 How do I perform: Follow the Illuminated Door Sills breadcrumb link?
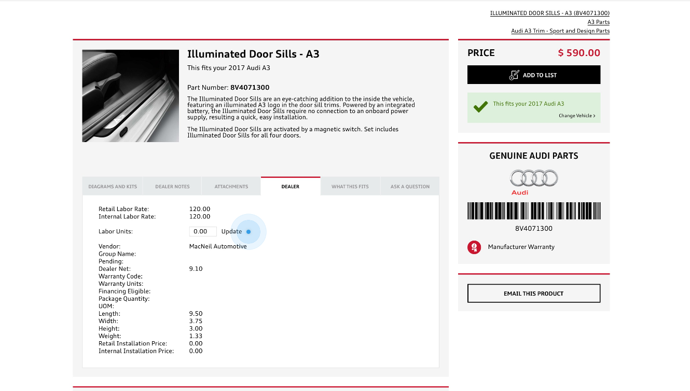point(550,13)
